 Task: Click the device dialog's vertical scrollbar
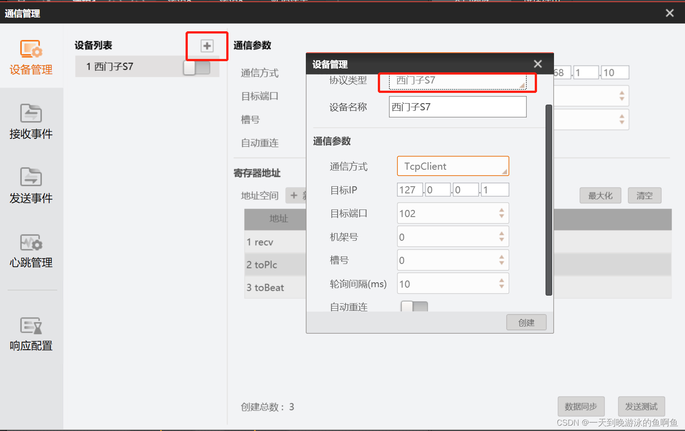(x=549, y=200)
